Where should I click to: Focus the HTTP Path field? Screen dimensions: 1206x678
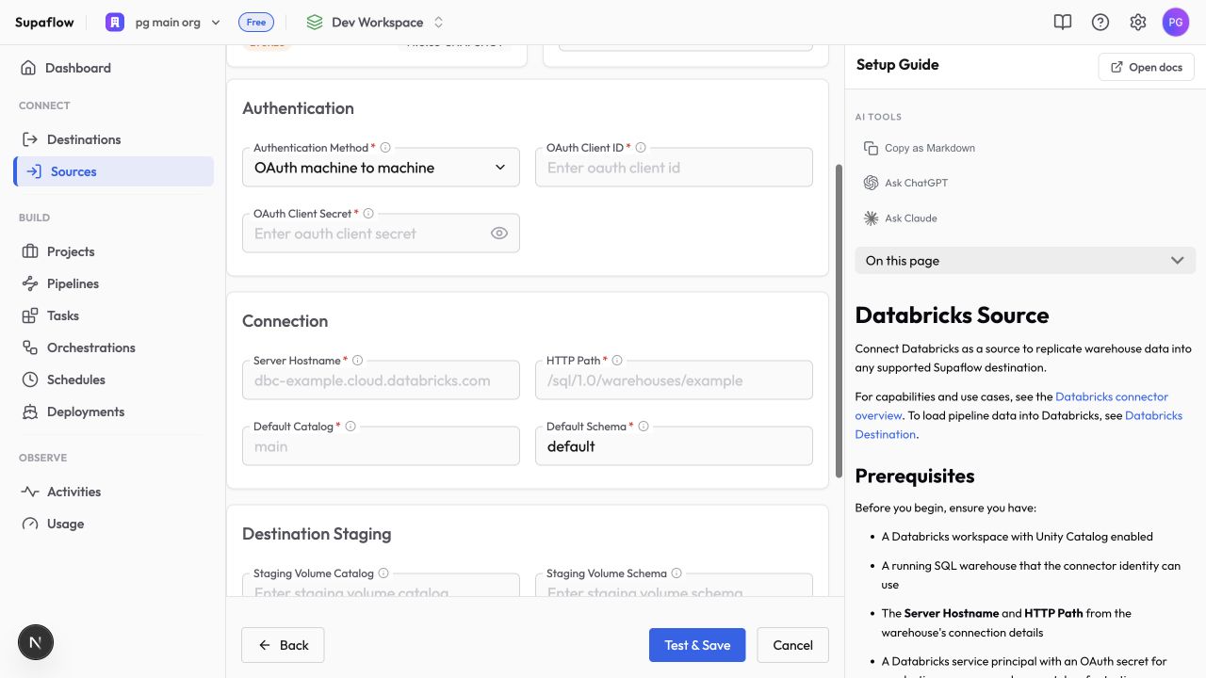[x=674, y=380]
